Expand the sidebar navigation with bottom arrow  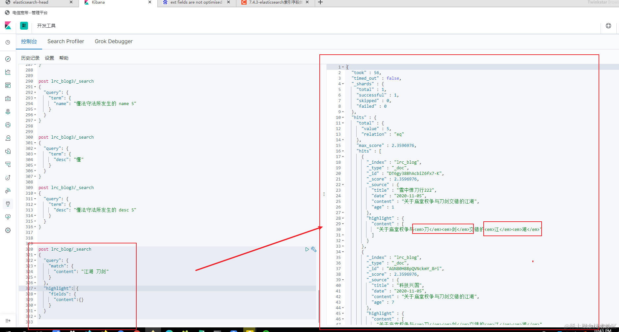click(8, 320)
